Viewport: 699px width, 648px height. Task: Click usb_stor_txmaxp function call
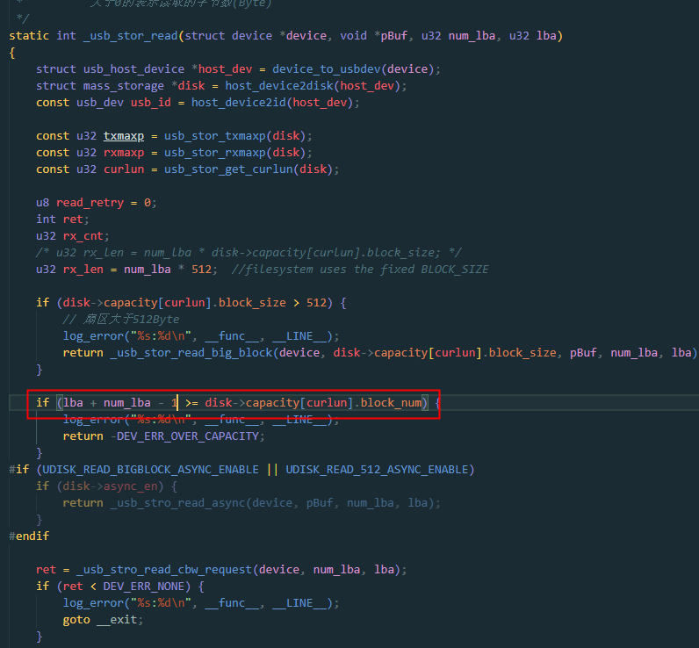coord(214,136)
